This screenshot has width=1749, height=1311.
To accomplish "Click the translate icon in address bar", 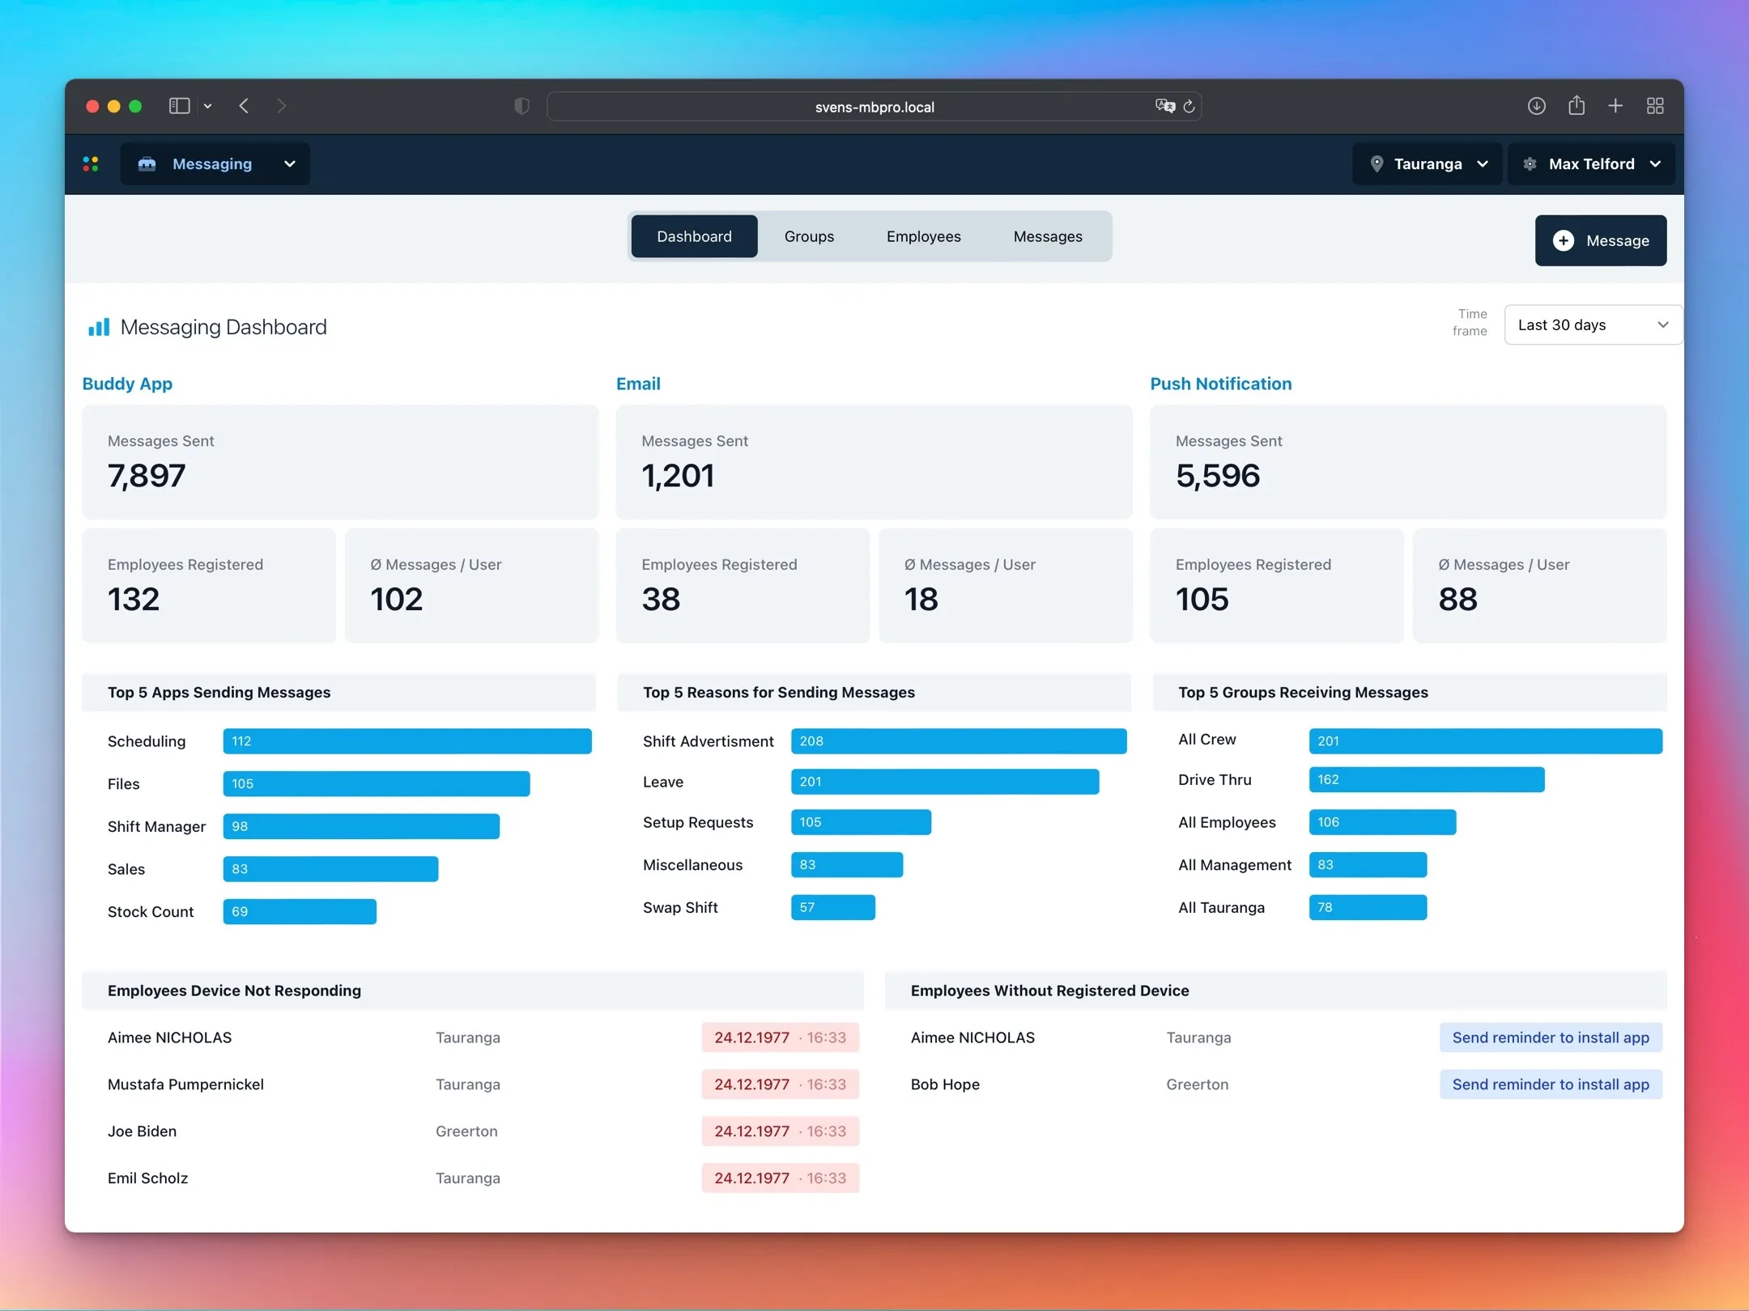I will pos(1165,106).
